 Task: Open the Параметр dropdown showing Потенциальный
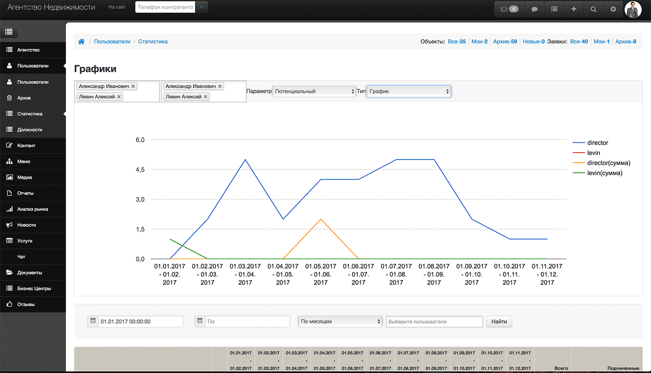(x=314, y=91)
